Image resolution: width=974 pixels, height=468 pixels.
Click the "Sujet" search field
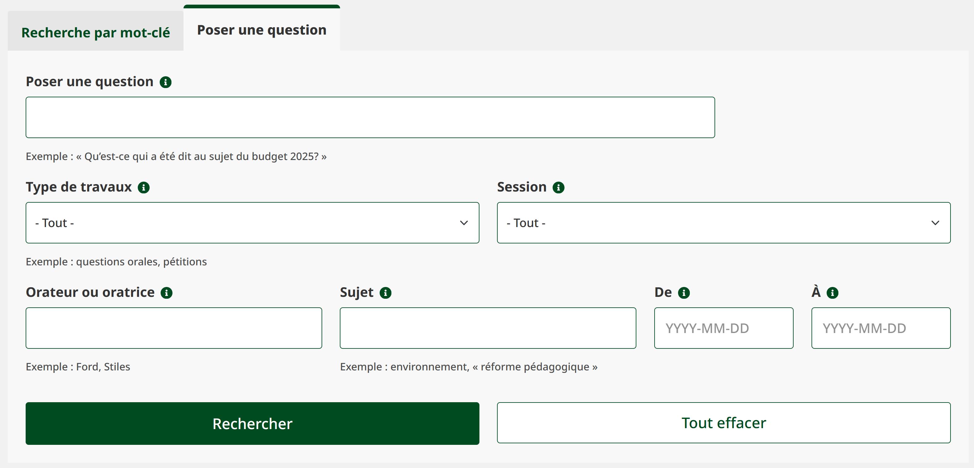[488, 328]
